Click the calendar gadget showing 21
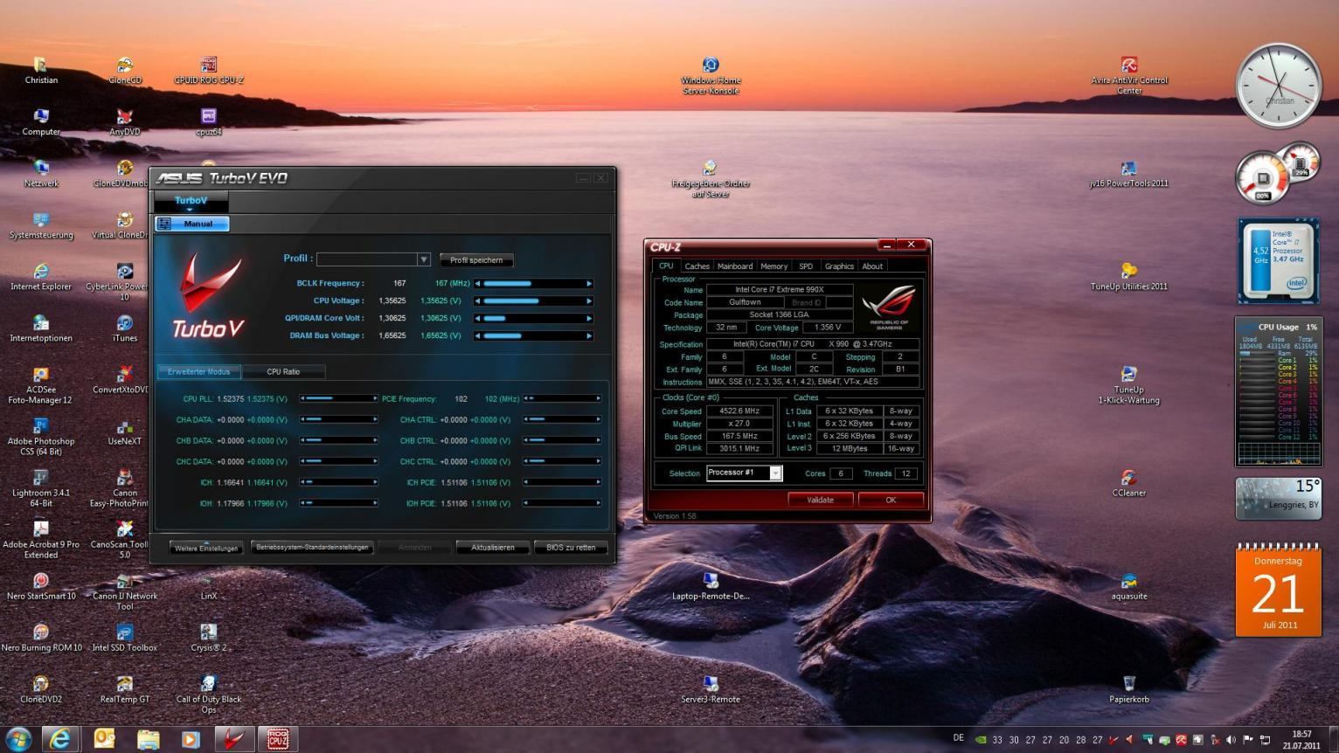 (x=1278, y=591)
